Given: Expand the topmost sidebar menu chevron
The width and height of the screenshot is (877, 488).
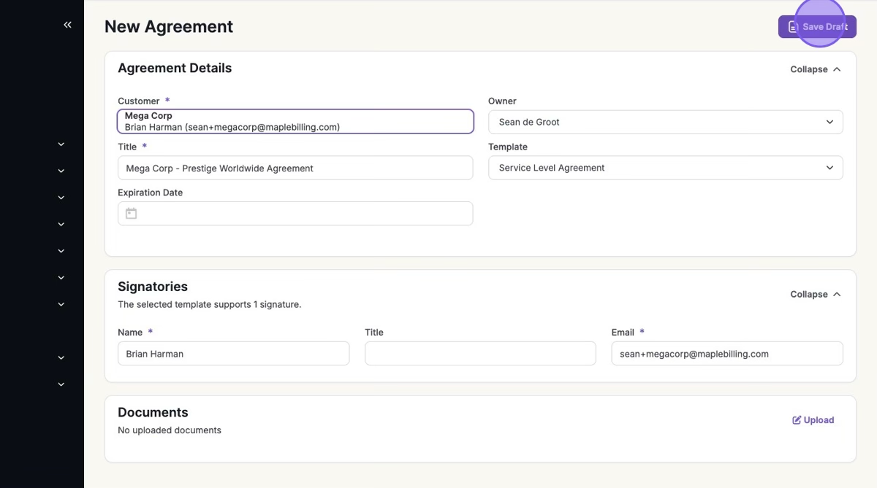Looking at the screenshot, I should [61, 144].
